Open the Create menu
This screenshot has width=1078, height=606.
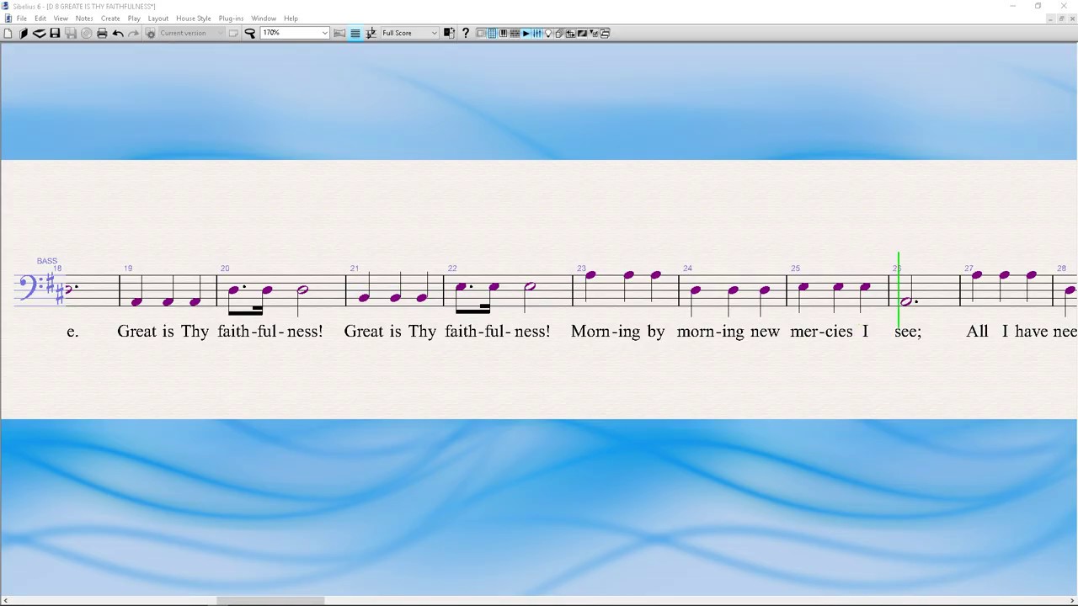pyautogui.click(x=110, y=19)
